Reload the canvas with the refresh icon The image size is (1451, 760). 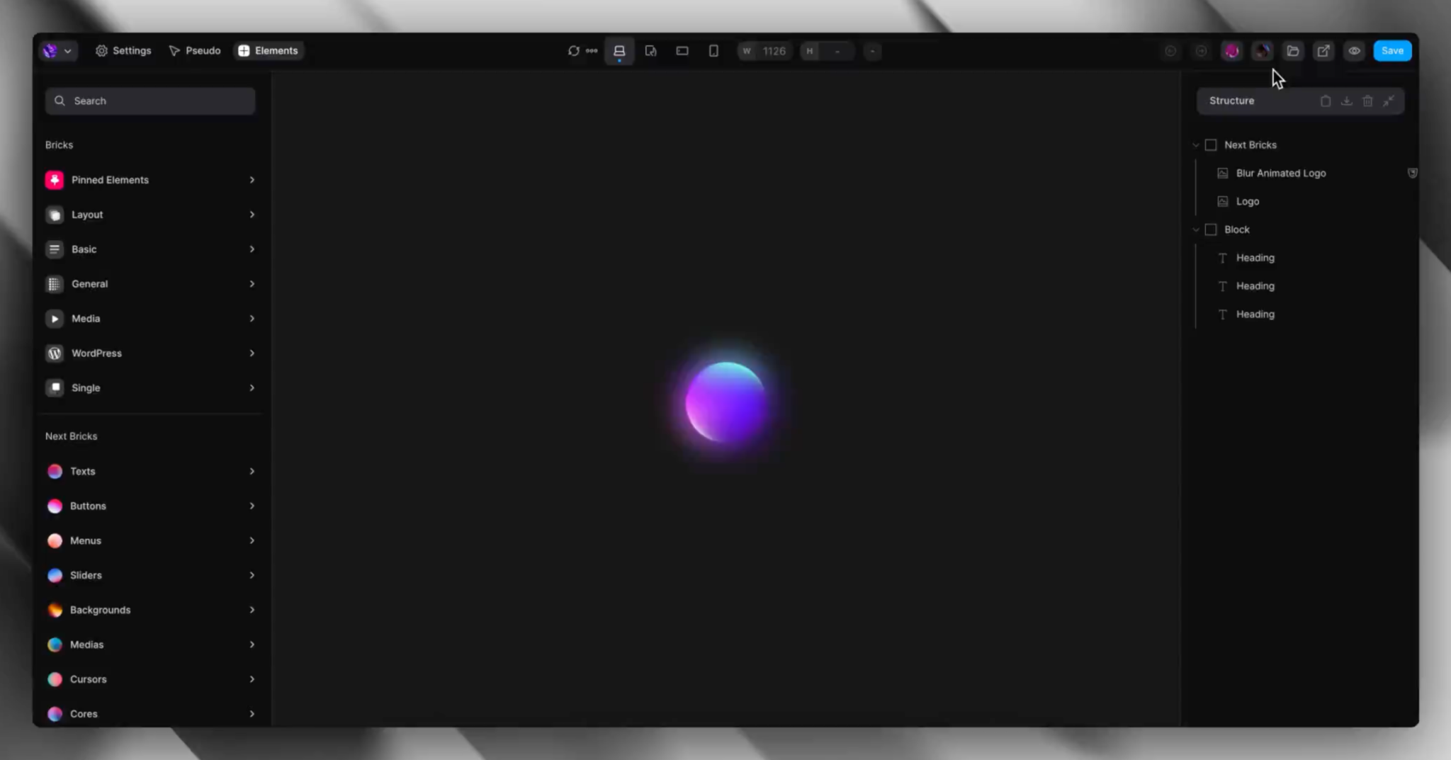573,51
